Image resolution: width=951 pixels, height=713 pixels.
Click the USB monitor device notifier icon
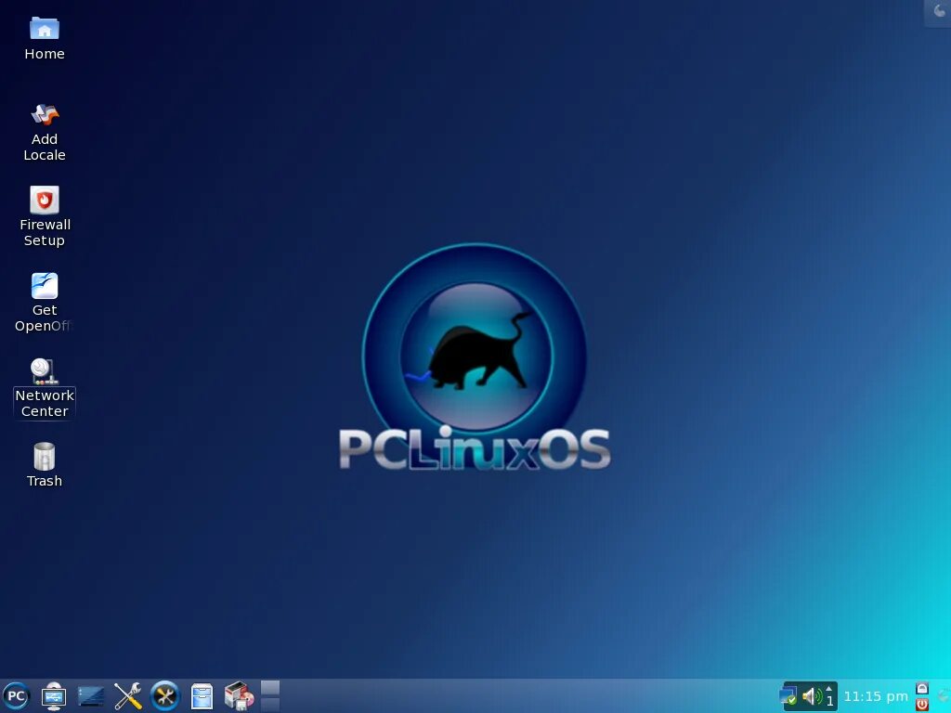point(54,696)
